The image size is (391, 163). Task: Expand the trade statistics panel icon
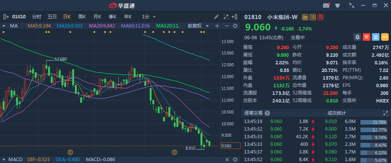[x=386, y=113]
